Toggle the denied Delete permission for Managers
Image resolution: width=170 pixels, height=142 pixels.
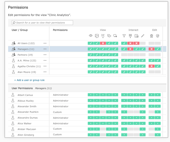pos(152,49)
